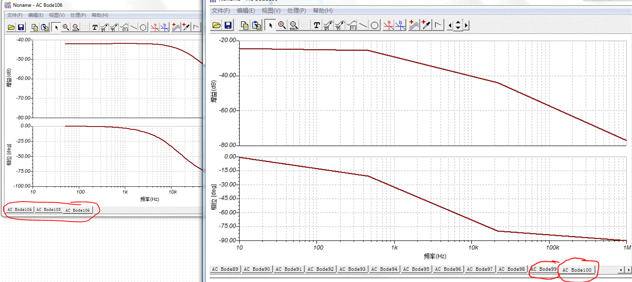Switch to AC Bode105 tab
This screenshot has width=632, height=282.
point(49,209)
